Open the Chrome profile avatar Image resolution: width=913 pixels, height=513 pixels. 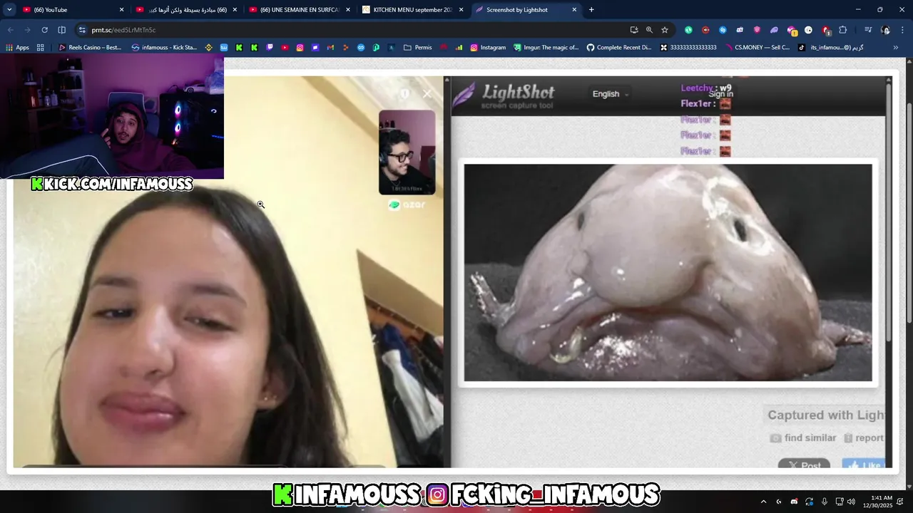885,30
